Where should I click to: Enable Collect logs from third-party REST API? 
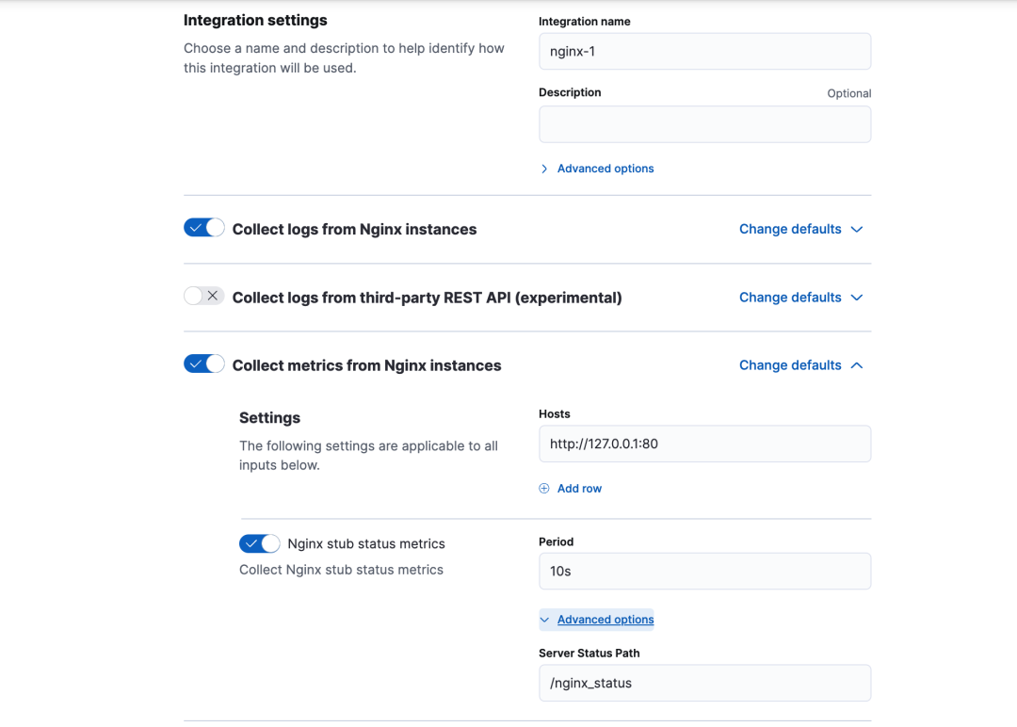coord(204,296)
